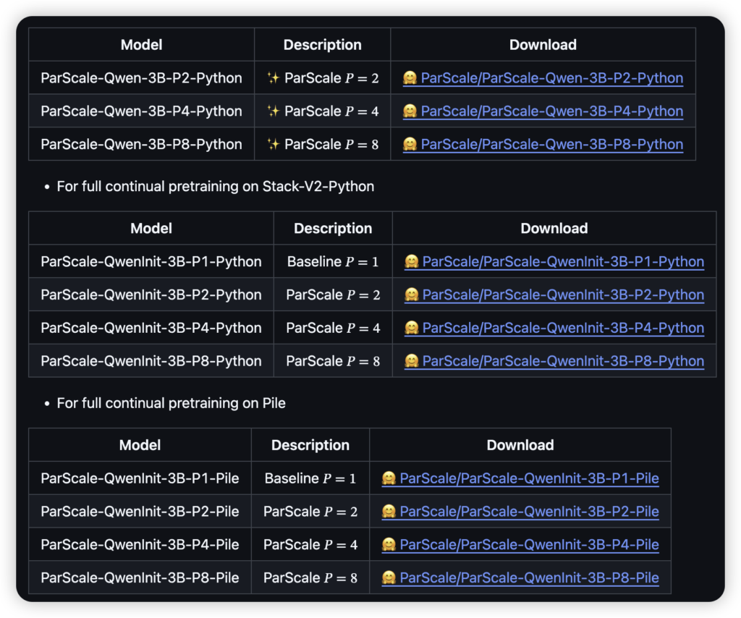Select the model name cell ParScale-Qwen-3B-P8-Python
This screenshot has width=741, height=618.
pos(141,144)
